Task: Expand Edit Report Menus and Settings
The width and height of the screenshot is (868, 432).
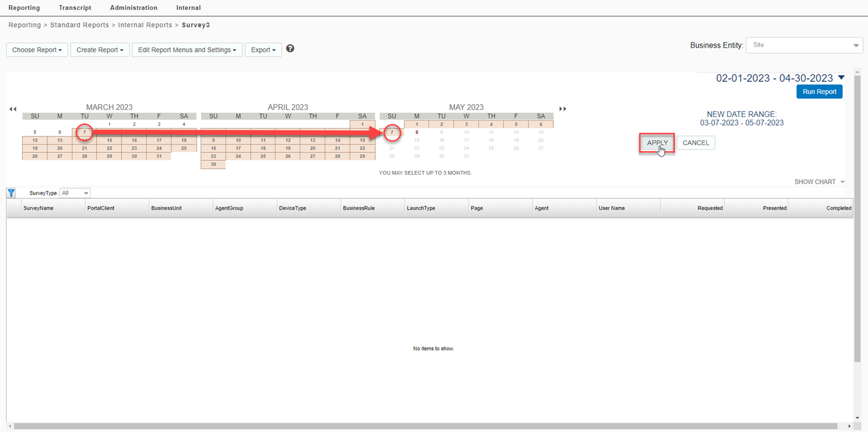Action: pos(187,50)
